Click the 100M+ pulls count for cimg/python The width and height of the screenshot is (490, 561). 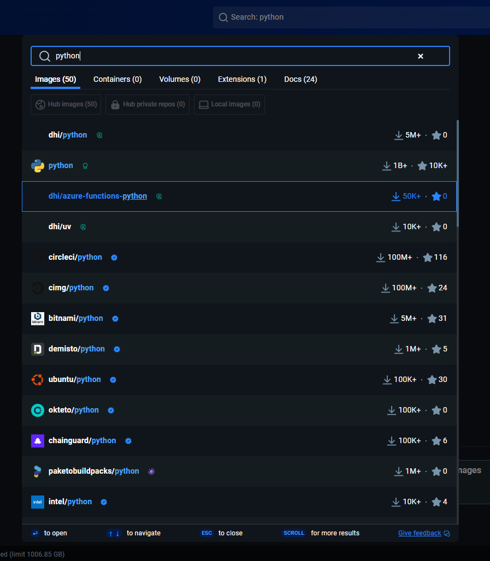(x=404, y=288)
